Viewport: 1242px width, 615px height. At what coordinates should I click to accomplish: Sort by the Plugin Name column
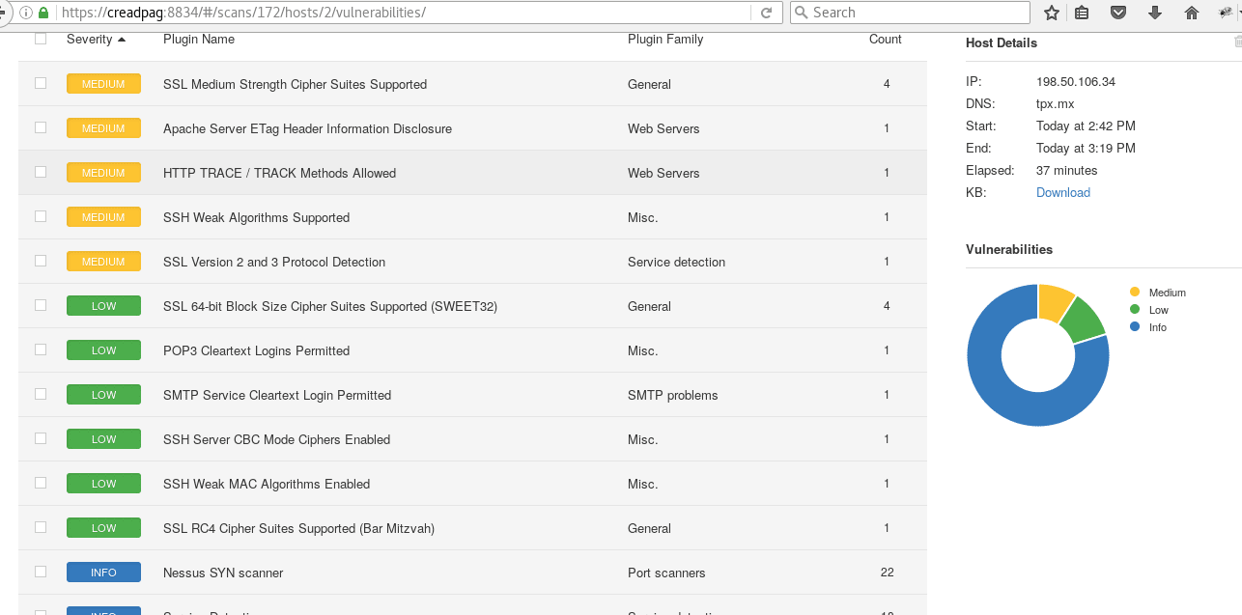(199, 40)
